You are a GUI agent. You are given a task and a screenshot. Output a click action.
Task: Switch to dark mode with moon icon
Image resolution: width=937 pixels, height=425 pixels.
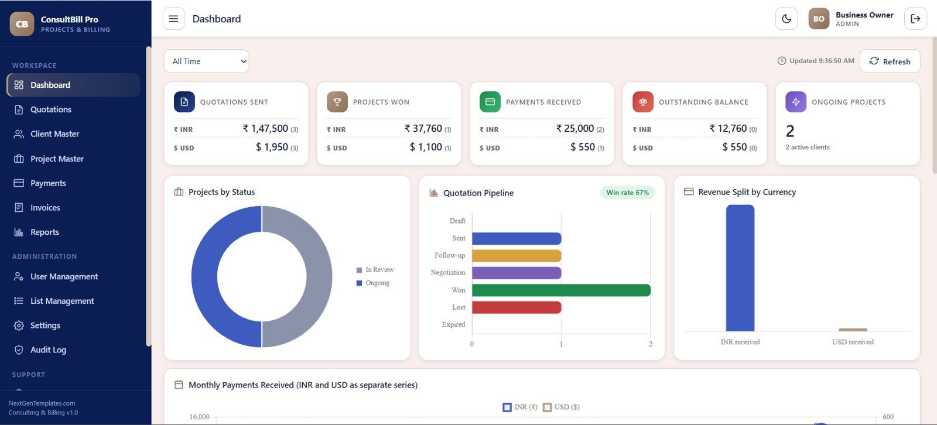tap(786, 19)
